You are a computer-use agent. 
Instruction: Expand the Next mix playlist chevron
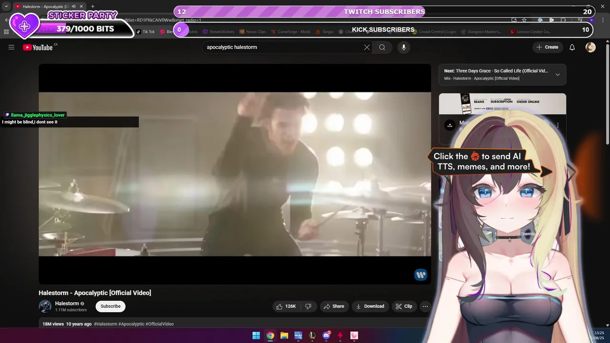coord(558,74)
